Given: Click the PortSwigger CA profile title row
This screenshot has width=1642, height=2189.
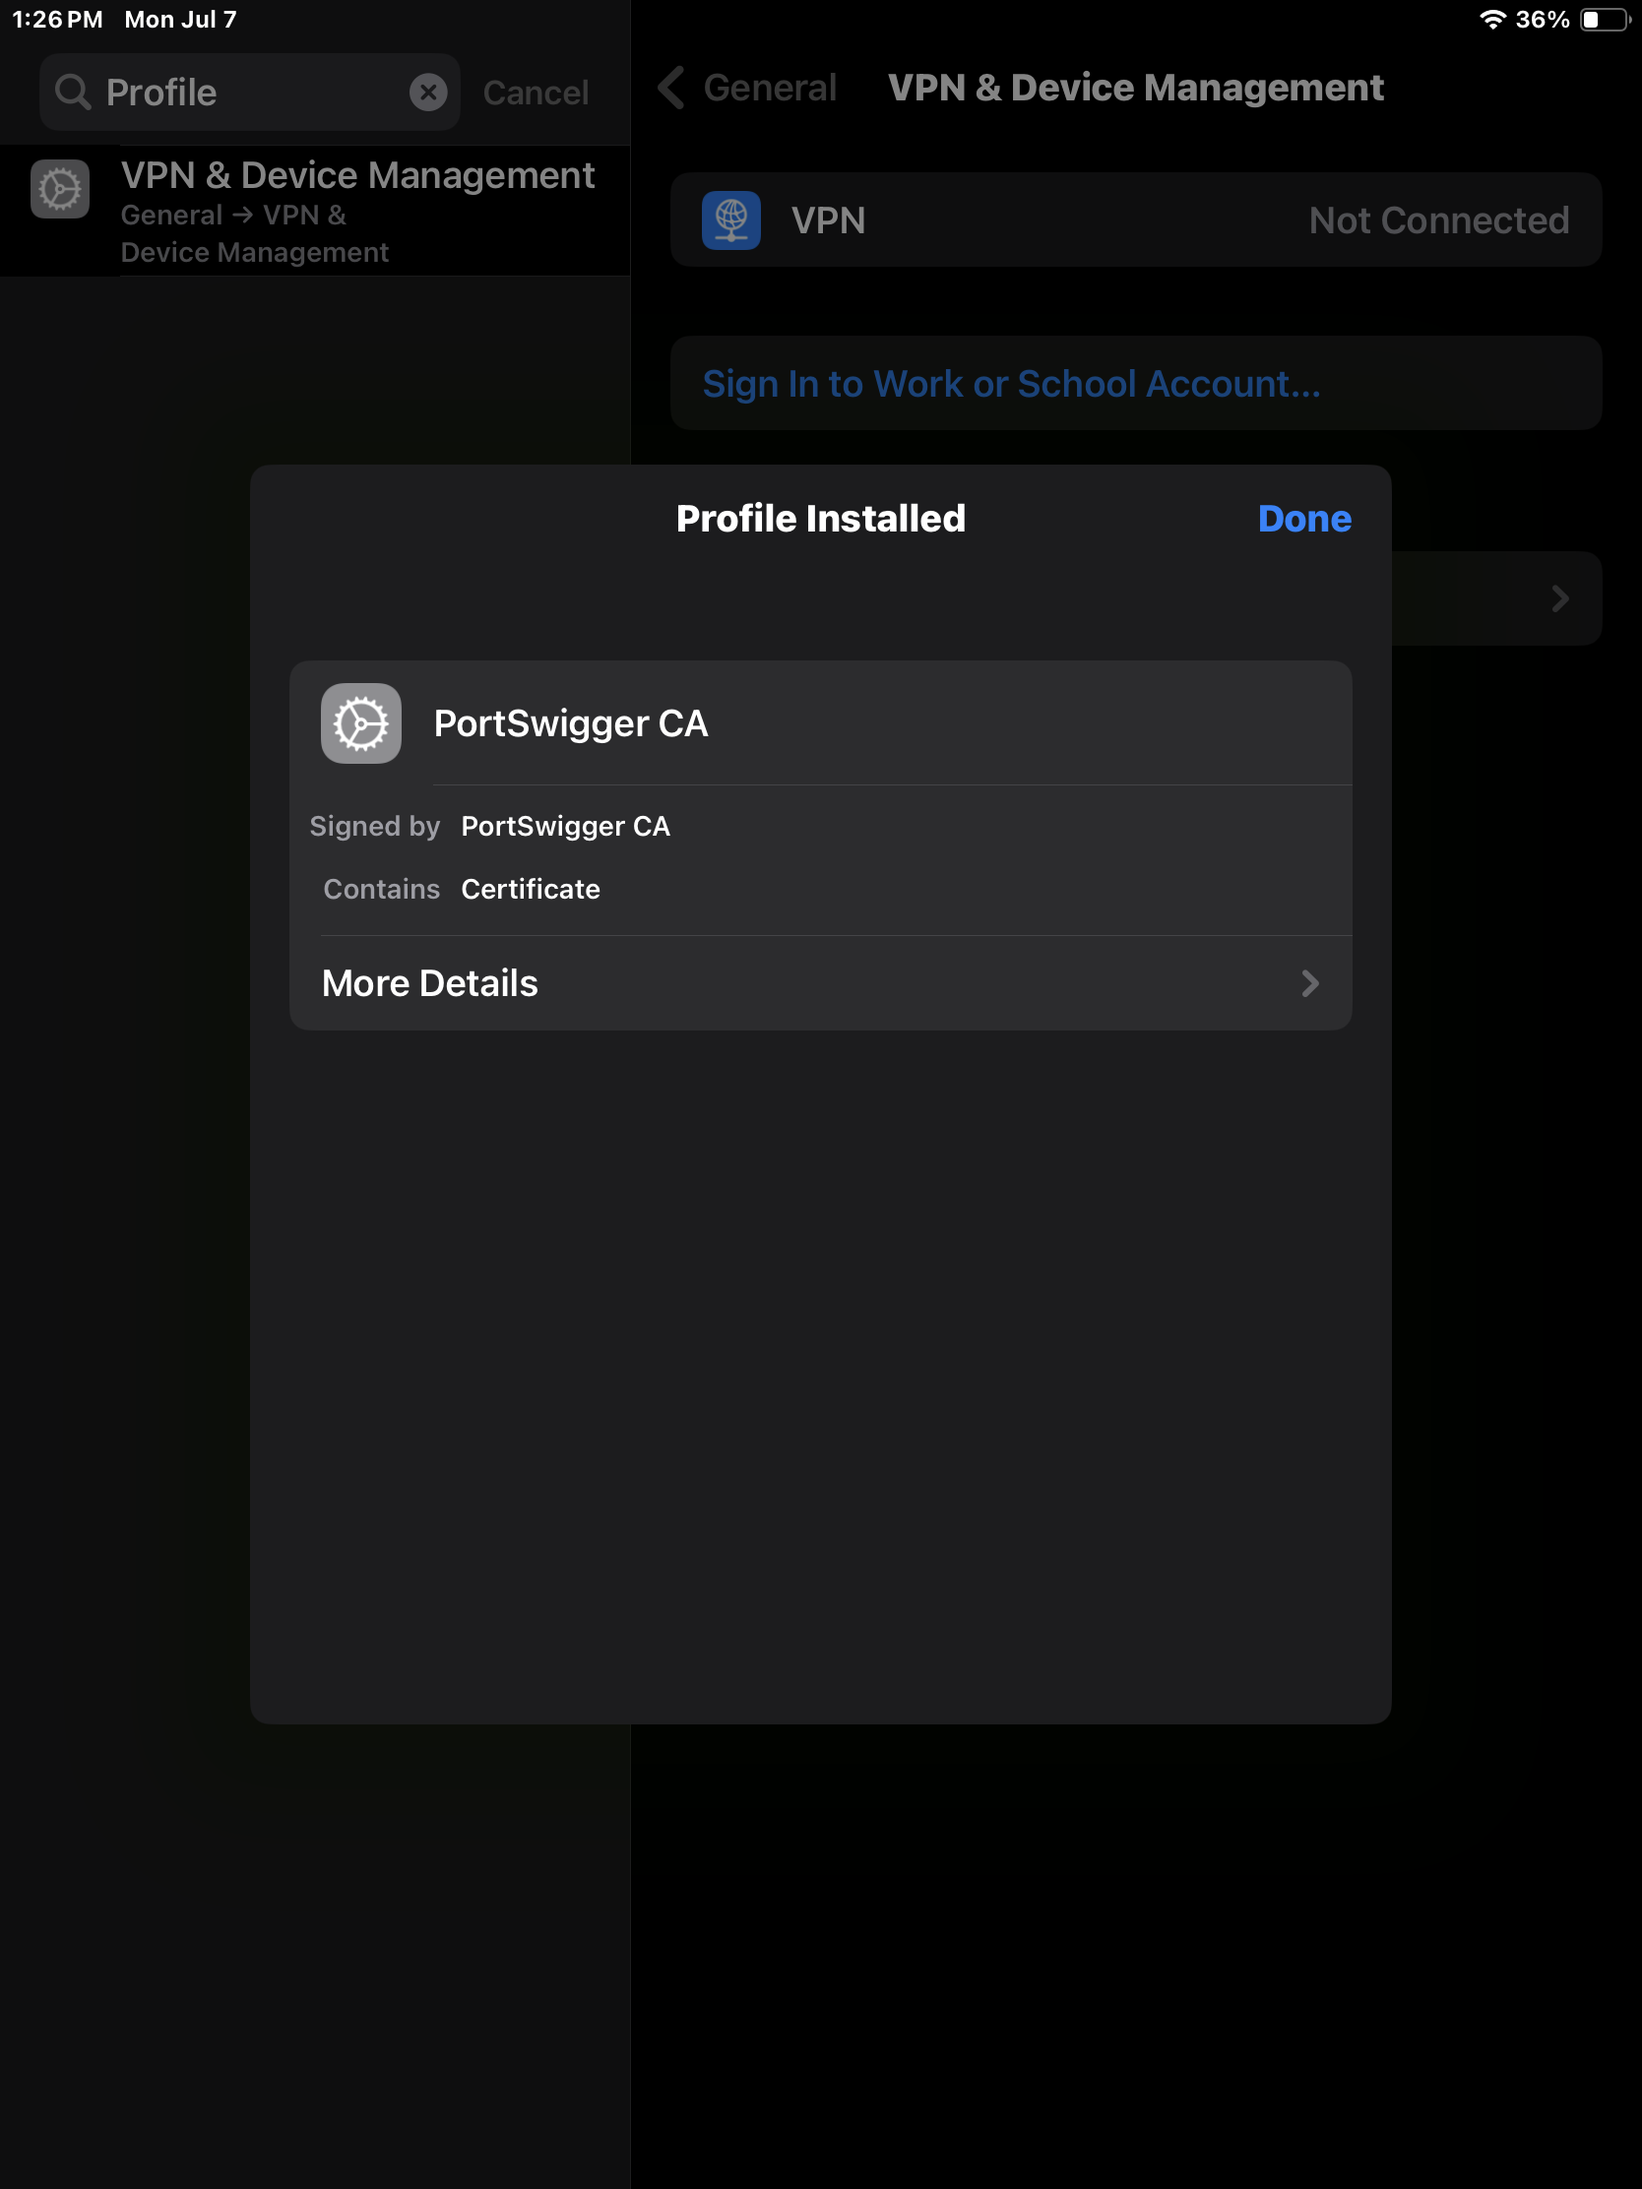Looking at the screenshot, I should click(820, 723).
